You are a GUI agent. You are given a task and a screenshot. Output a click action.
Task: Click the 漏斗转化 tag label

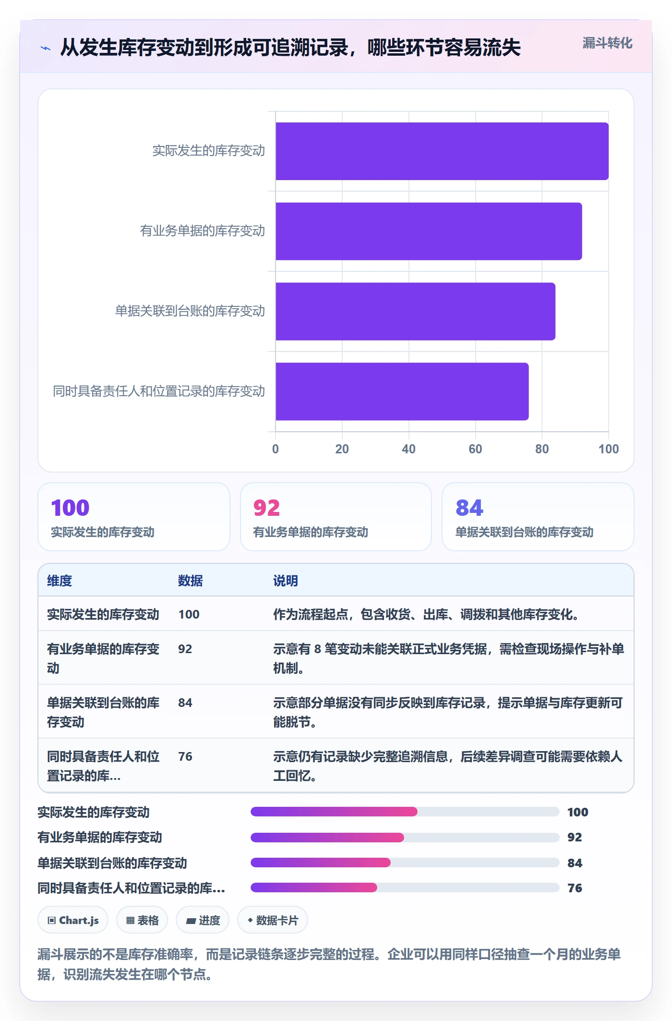(x=607, y=43)
